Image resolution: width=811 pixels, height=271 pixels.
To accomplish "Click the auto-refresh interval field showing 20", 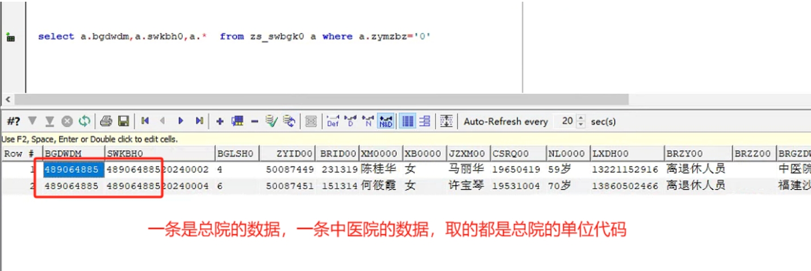I will (x=566, y=121).
